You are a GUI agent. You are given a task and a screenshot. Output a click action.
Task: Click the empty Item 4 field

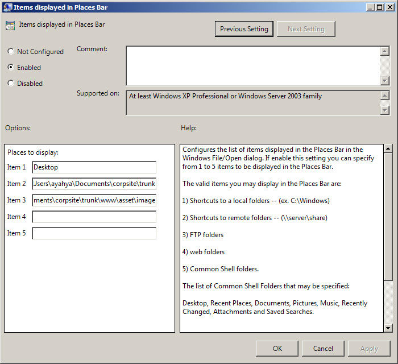click(x=94, y=217)
